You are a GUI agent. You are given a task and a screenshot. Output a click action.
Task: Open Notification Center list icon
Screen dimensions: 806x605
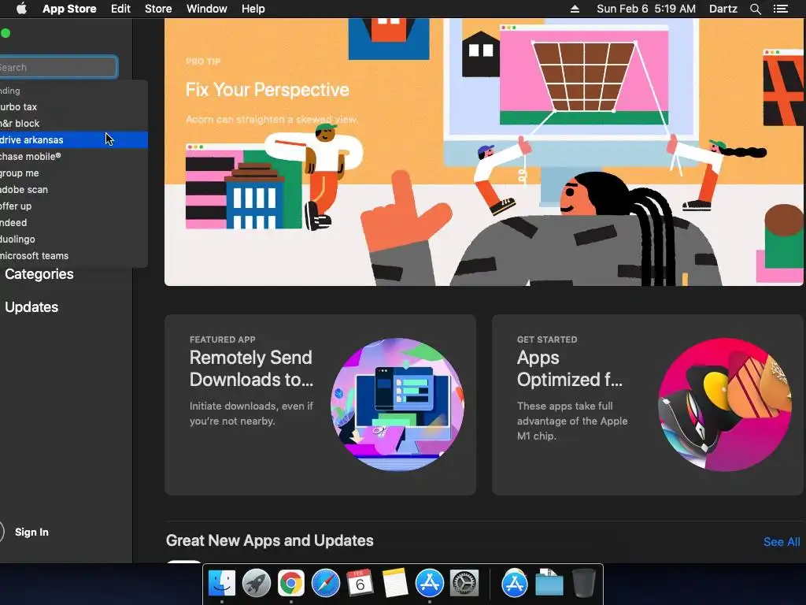(x=781, y=9)
